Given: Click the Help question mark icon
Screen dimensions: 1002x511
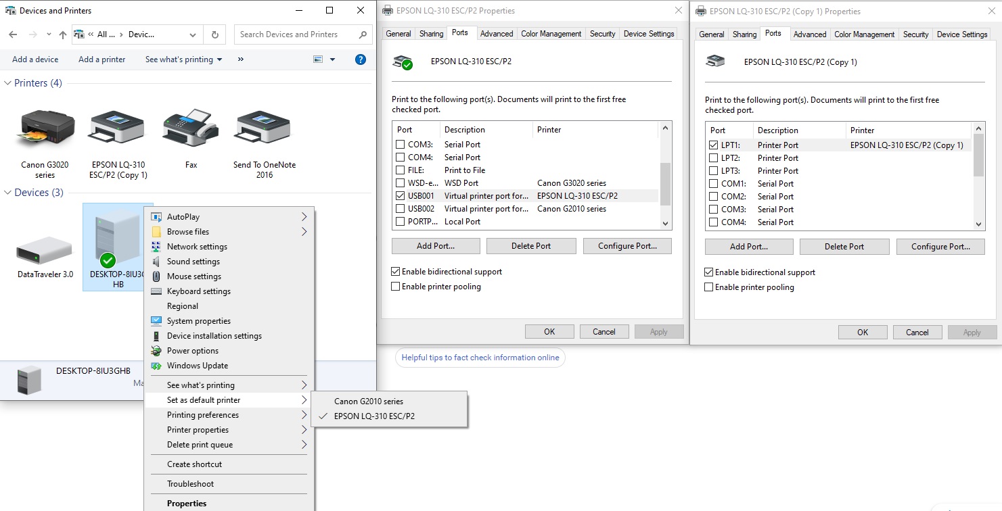Looking at the screenshot, I should [x=361, y=59].
